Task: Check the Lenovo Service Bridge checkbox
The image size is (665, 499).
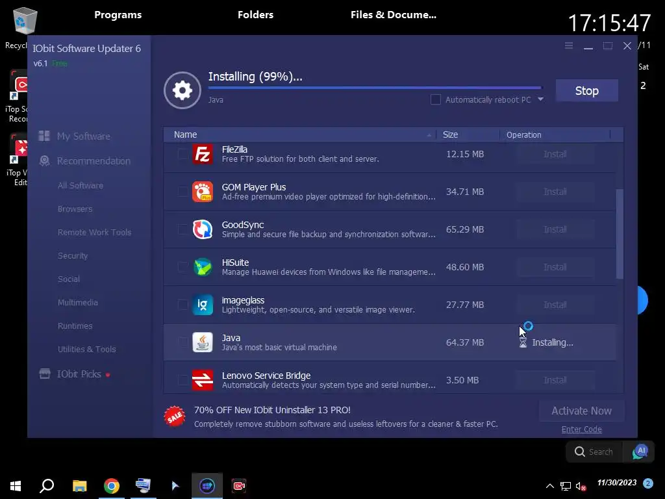Action: pos(182,380)
